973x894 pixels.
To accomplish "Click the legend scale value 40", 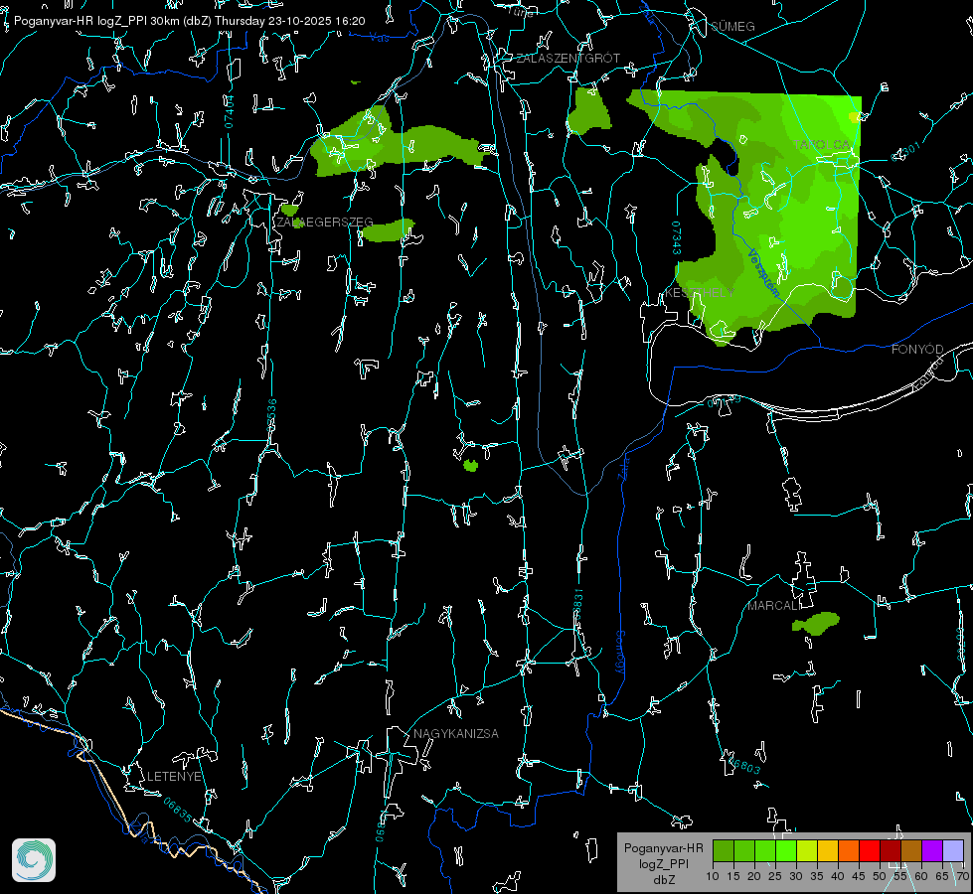I will point(838,876).
